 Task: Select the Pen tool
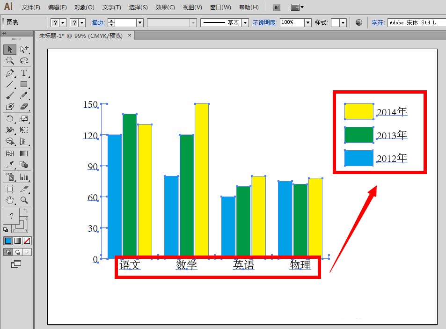[10, 73]
